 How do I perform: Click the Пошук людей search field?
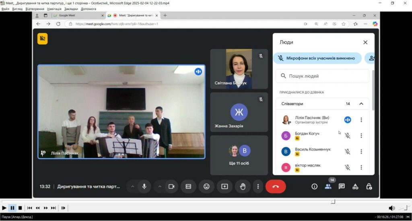pyautogui.click(x=322, y=76)
